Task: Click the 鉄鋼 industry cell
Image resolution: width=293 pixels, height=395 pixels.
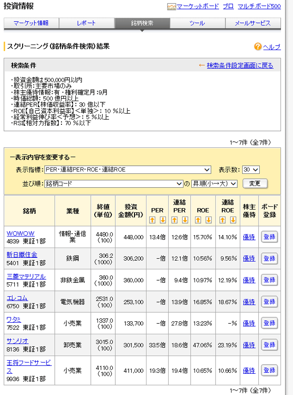Action: [73, 259]
